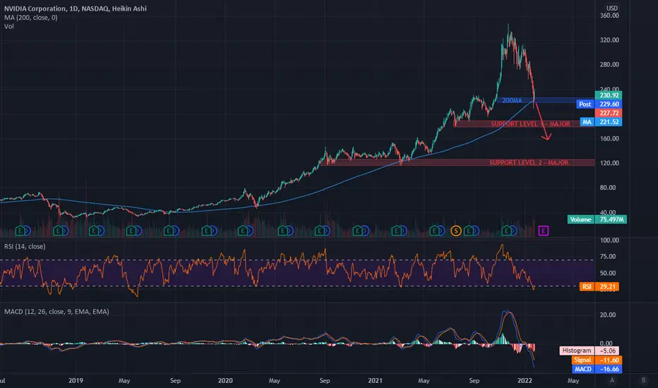Click the Signal -11.60 label
Screen dimensions: 658x388
(x=597, y=360)
